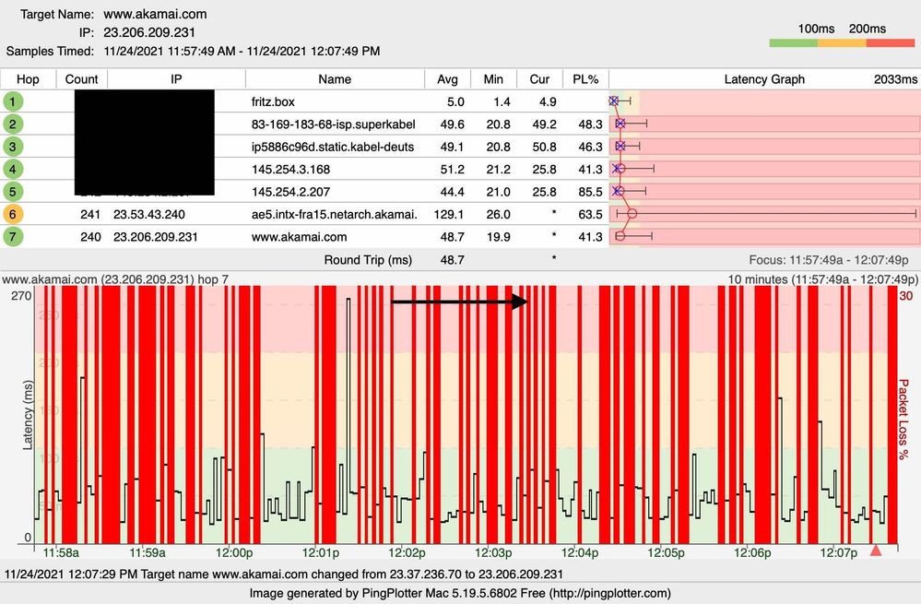This screenshot has height=604, width=921.
Task: Click the X latency marker on hop 1 graph
Action: (x=612, y=101)
